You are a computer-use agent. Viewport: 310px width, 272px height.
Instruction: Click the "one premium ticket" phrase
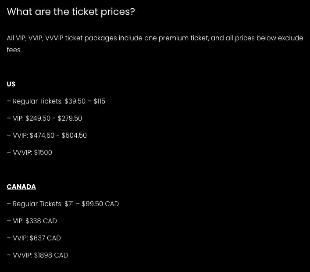pyautogui.click(x=176, y=38)
